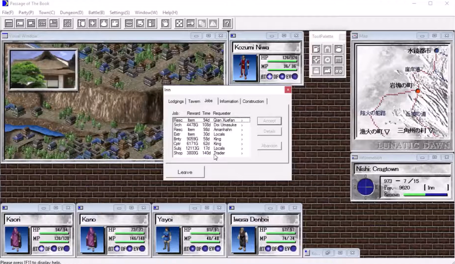The image size is (455, 264).
Task: Select the Qian Xuefan rescue job row
Action: (211, 120)
